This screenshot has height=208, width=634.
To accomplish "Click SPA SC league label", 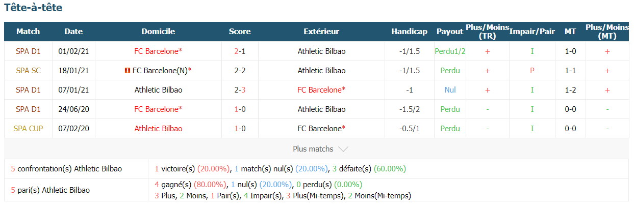I will [28, 71].
